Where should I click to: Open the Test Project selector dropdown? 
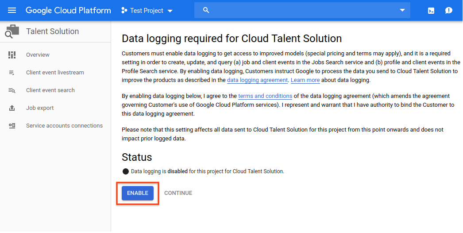(x=147, y=11)
